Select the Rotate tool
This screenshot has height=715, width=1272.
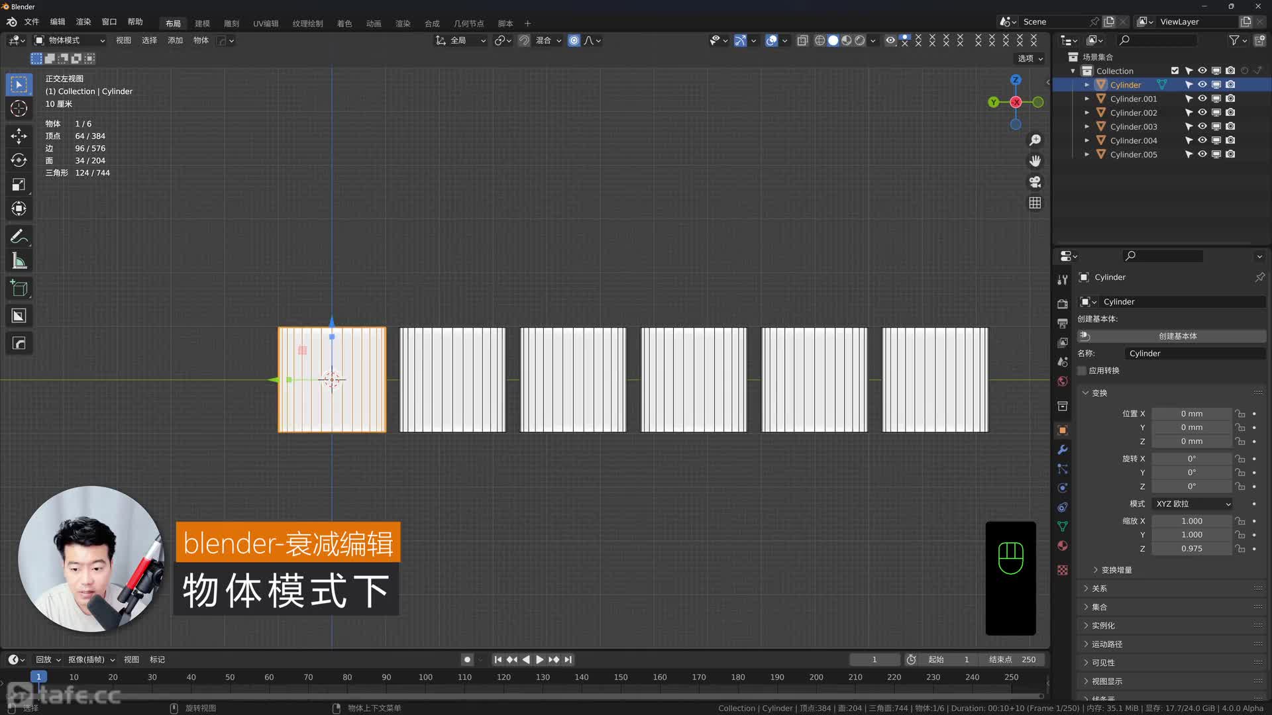[x=19, y=160]
